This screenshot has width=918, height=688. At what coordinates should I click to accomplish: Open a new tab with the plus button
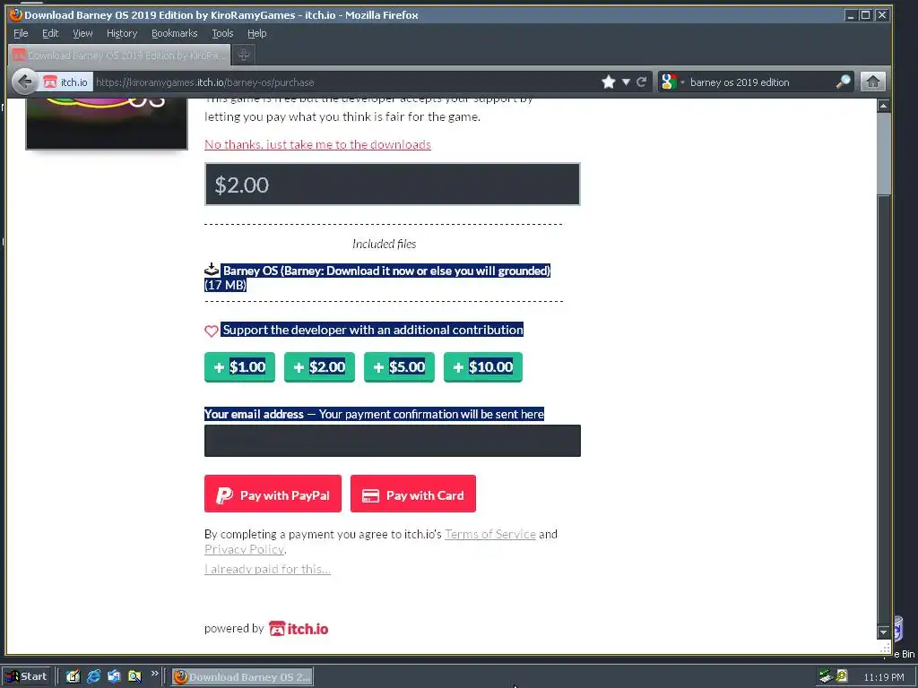coord(244,55)
